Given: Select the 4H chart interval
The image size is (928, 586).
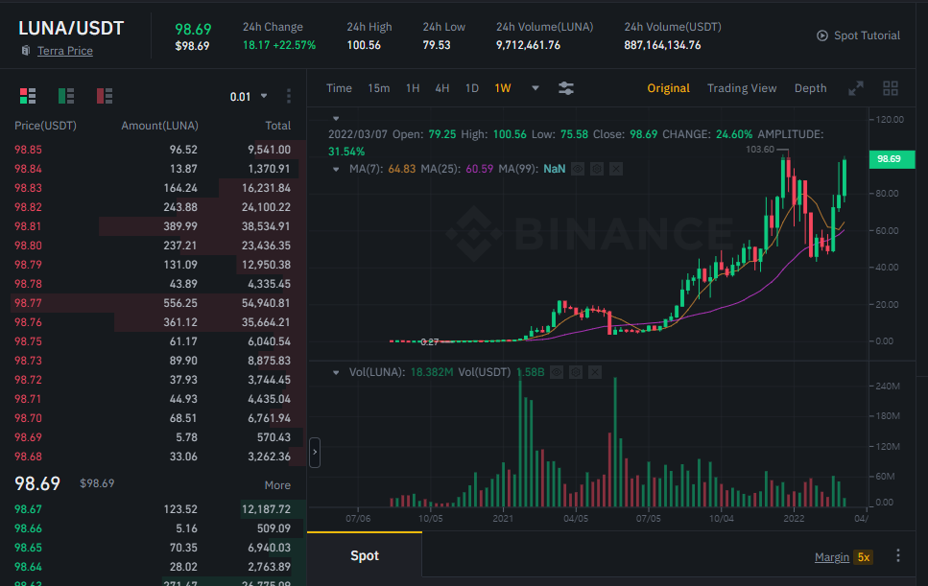Looking at the screenshot, I should 442,88.
